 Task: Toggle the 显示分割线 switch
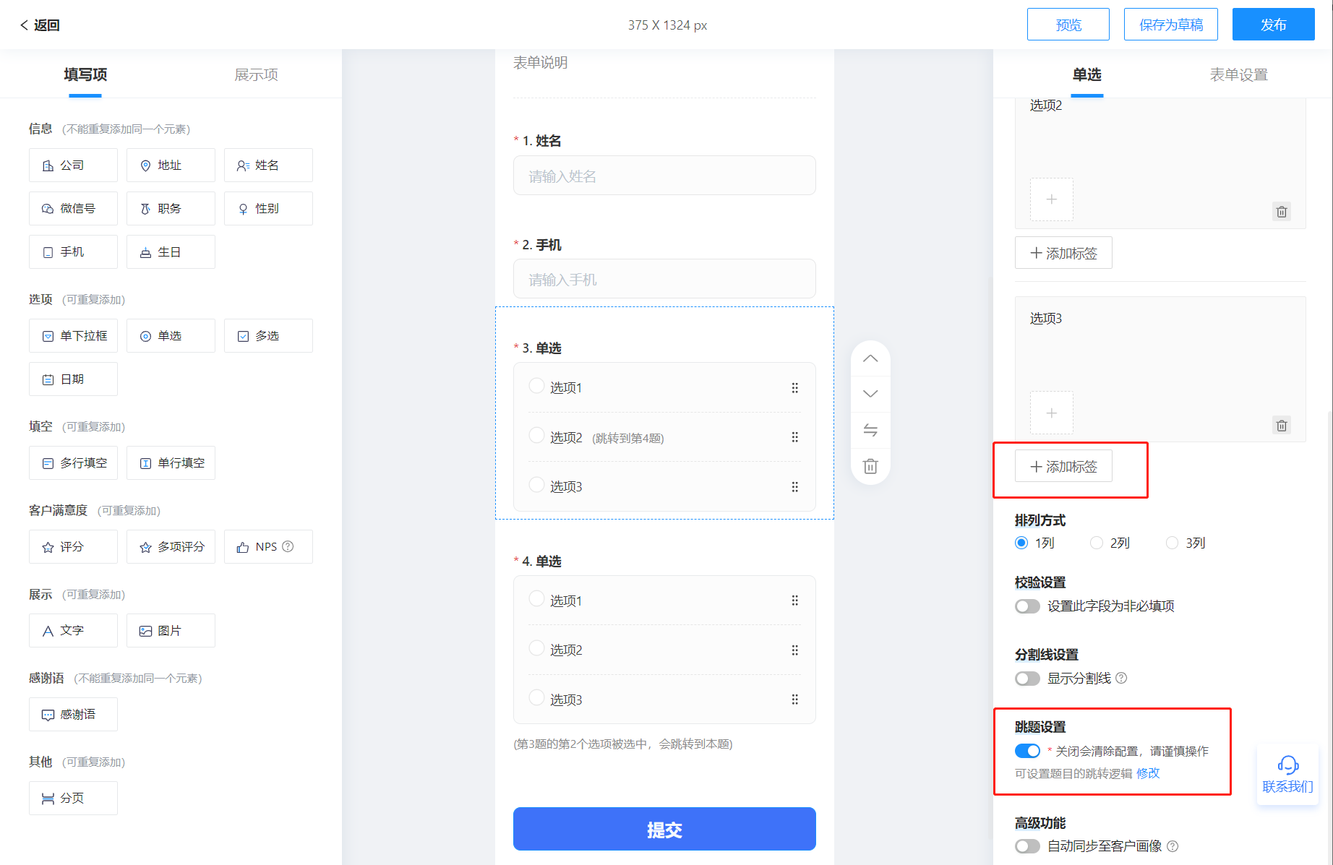click(1027, 679)
